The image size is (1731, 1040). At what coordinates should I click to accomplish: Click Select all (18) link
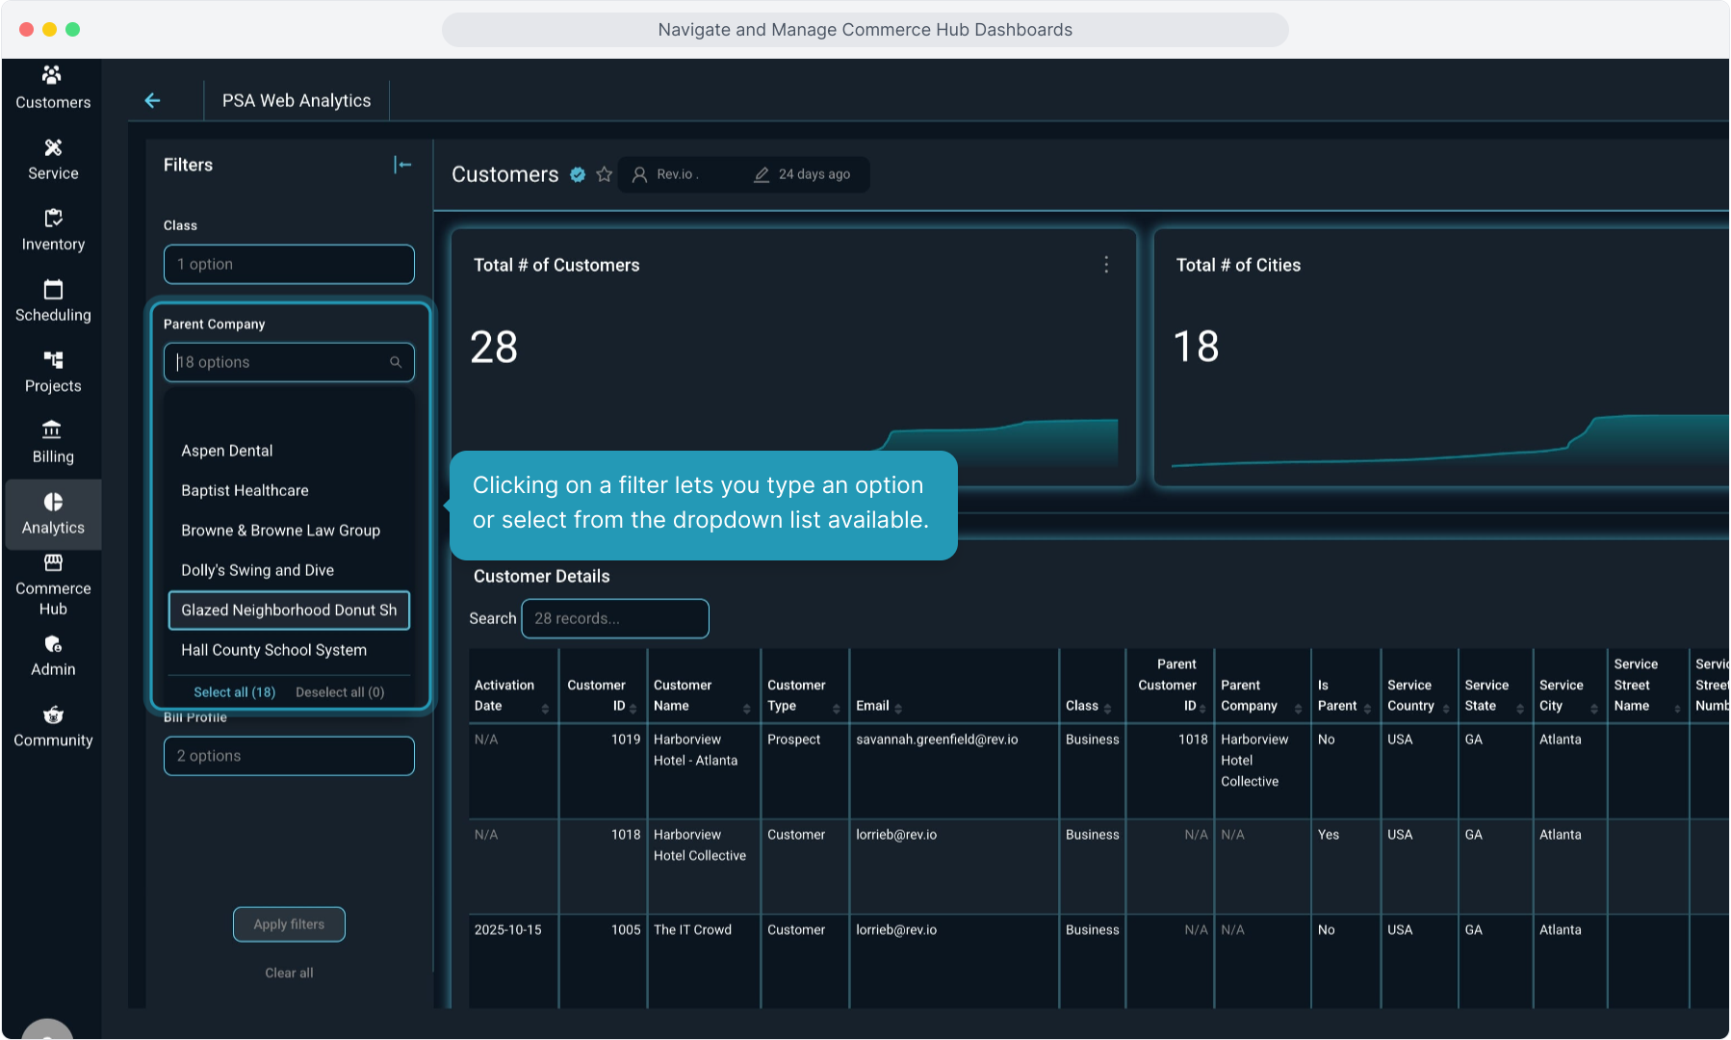pyautogui.click(x=234, y=692)
